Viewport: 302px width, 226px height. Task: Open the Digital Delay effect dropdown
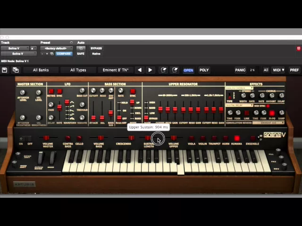(239, 105)
